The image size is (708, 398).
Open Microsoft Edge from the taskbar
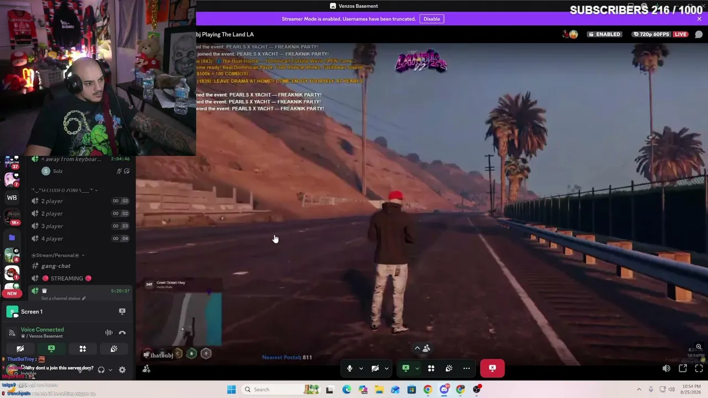pyautogui.click(x=346, y=390)
